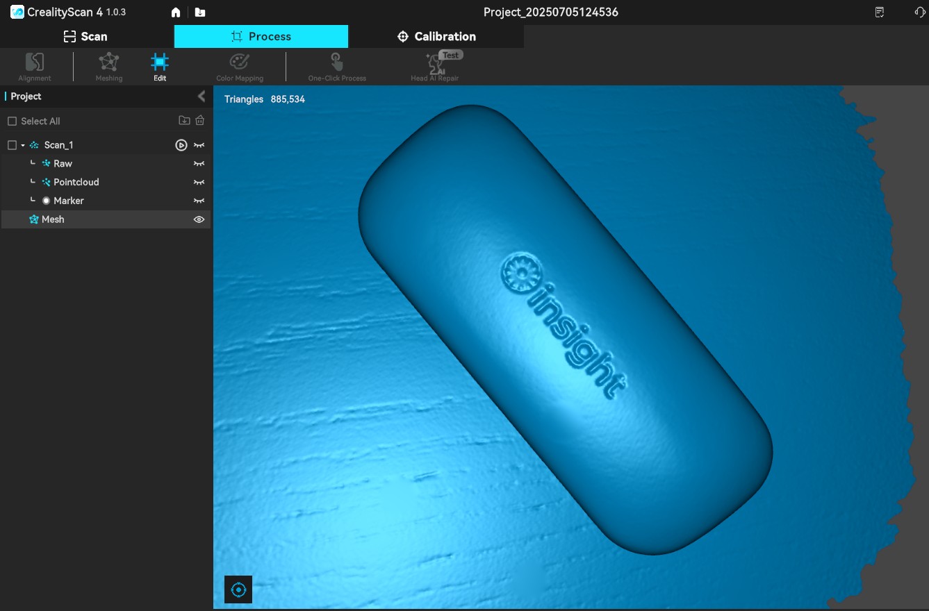Start One-Click Process
This screenshot has width=929, height=611.
tap(336, 63)
